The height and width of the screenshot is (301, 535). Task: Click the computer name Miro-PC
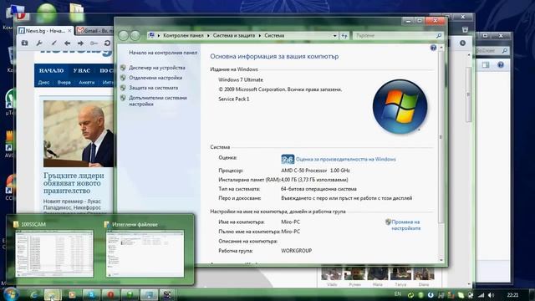click(290, 222)
